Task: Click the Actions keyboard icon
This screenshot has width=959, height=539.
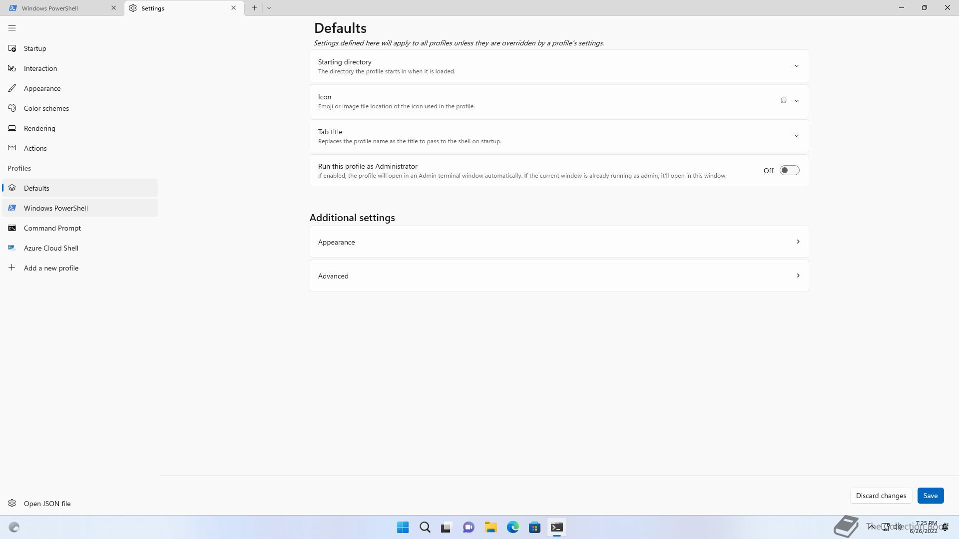Action: [x=12, y=148]
